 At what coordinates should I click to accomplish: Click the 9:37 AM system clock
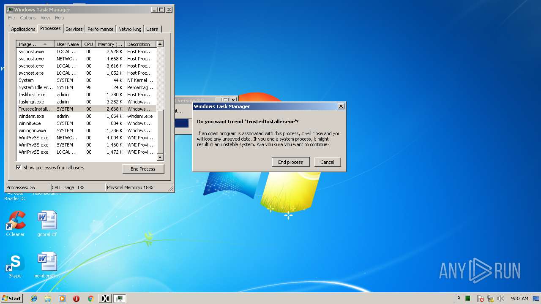(519, 299)
